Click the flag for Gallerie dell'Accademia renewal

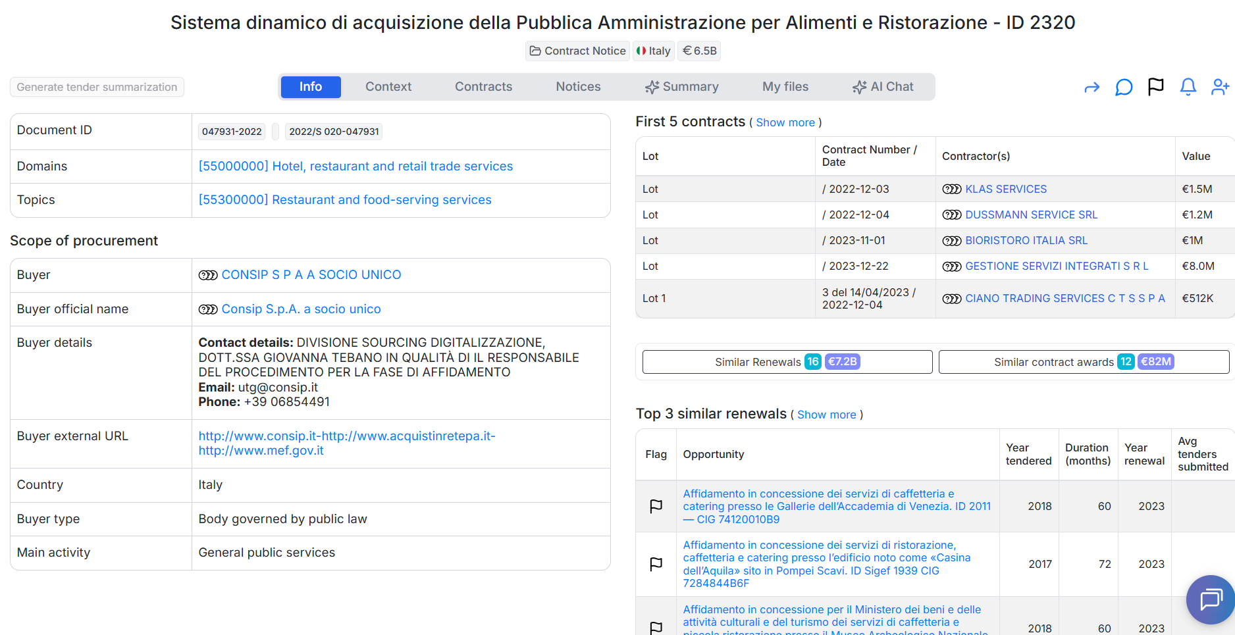pos(656,506)
